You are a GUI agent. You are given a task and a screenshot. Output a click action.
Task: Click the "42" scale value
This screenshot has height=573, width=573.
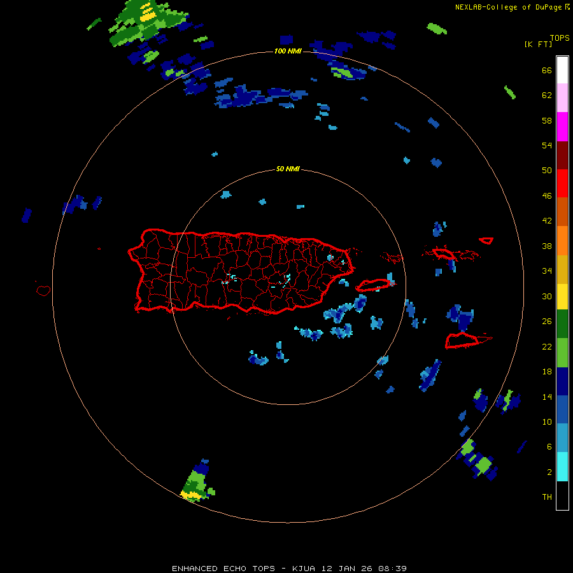[x=547, y=221]
